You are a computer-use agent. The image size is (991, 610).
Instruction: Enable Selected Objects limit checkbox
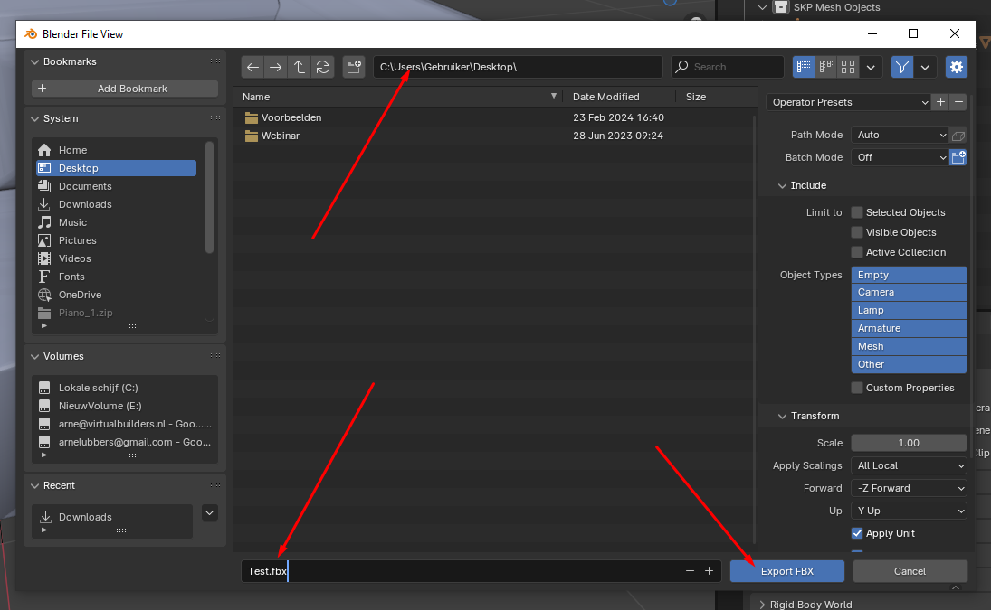pyautogui.click(x=857, y=212)
